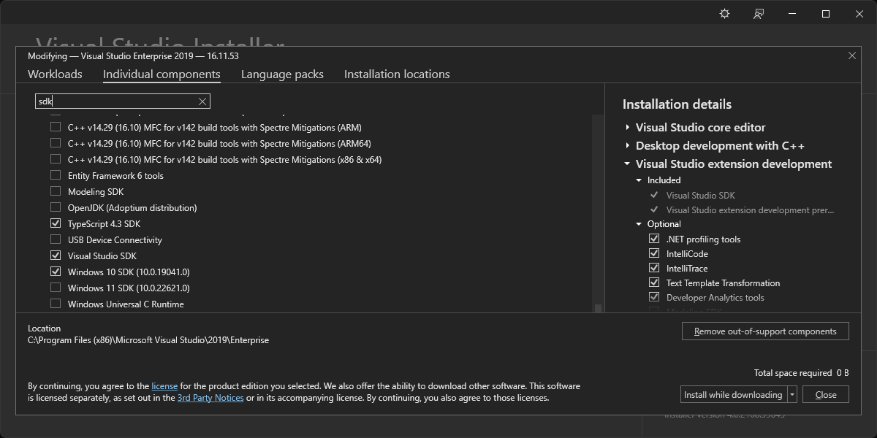877x438 pixels.
Task: Collapse the Optional components group
Action: [639, 224]
